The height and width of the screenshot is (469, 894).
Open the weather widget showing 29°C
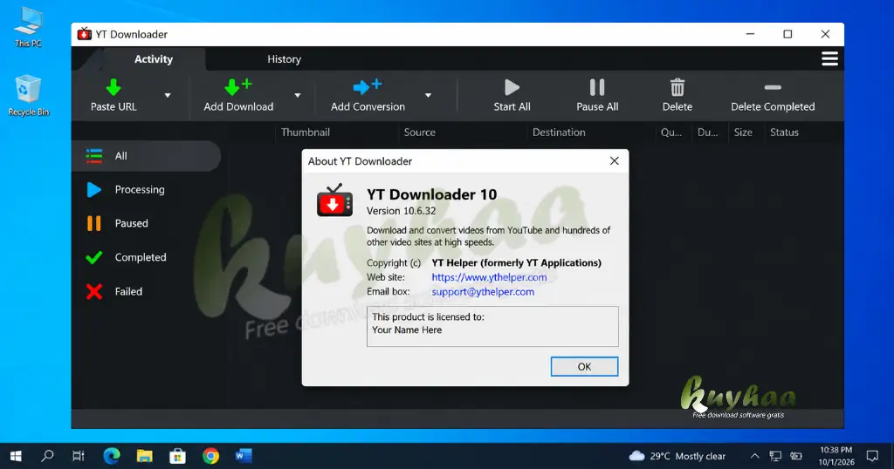click(x=677, y=456)
